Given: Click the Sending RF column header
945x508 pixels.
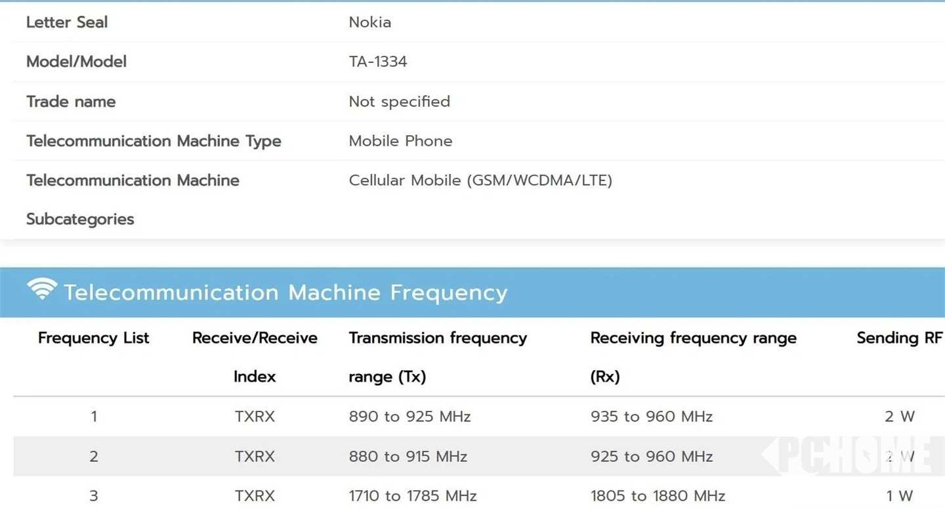Looking at the screenshot, I should point(899,338).
